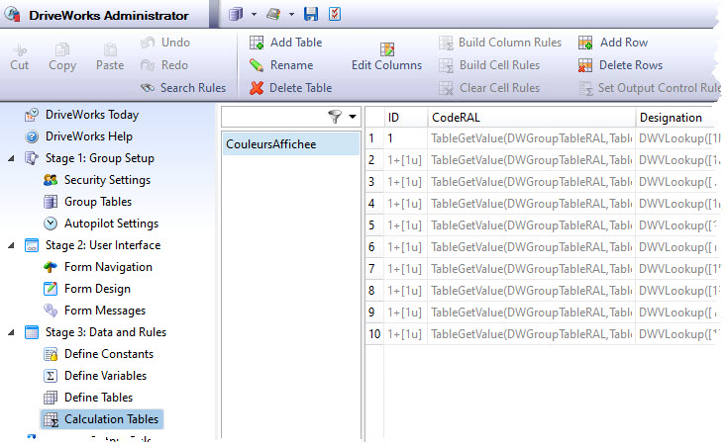Select Stage 2: User Interface label
727x447 pixels.
tap(103, 245)
